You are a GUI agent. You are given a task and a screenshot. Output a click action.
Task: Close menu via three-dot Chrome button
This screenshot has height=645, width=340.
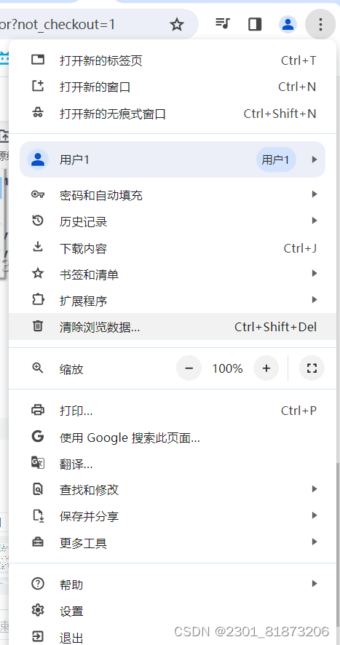pos(320,24)
